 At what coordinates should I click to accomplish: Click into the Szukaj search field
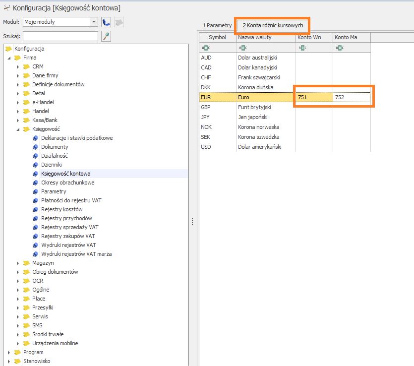(60, 36)
